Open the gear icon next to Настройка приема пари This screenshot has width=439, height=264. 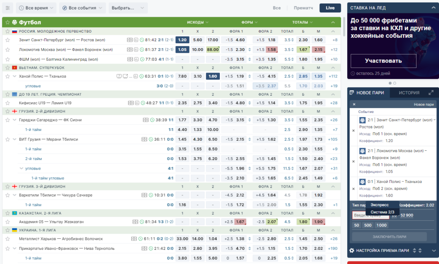(352, 250)
